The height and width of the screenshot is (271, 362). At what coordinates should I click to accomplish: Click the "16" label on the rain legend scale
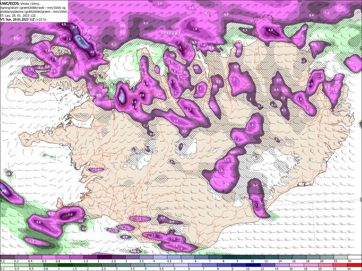click(x=291, y=269)
